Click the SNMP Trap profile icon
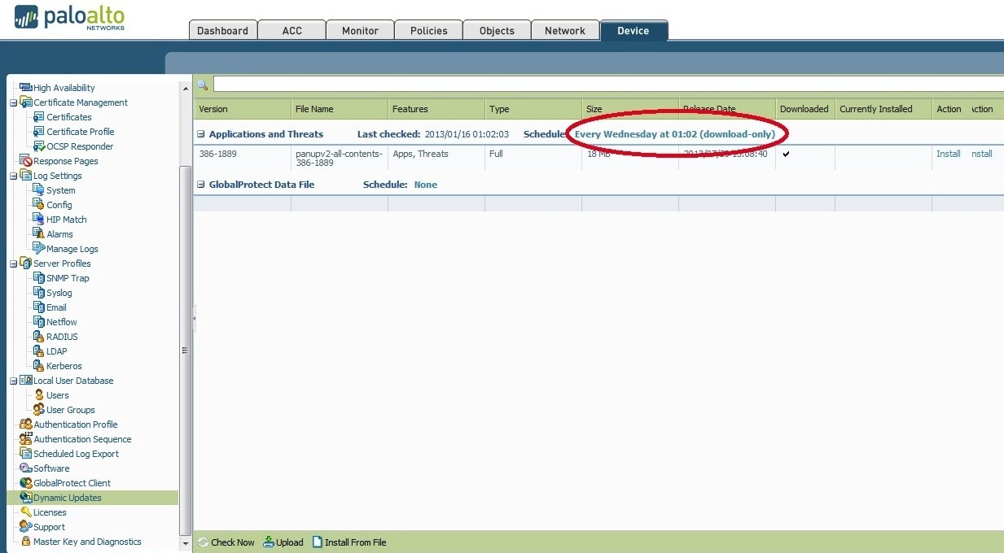Image resolution: width=1004 pixels, height=553 pixels. (38, 278)
